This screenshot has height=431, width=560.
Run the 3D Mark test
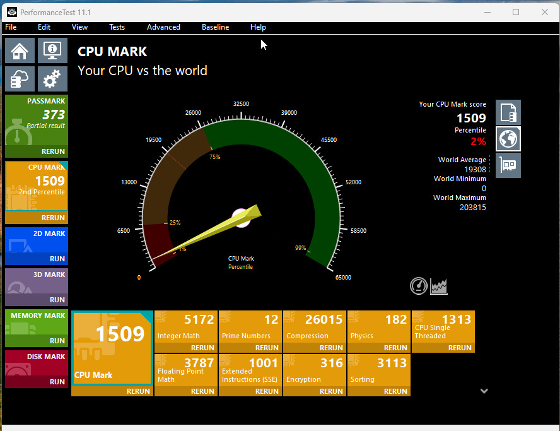tap(37, 300)
